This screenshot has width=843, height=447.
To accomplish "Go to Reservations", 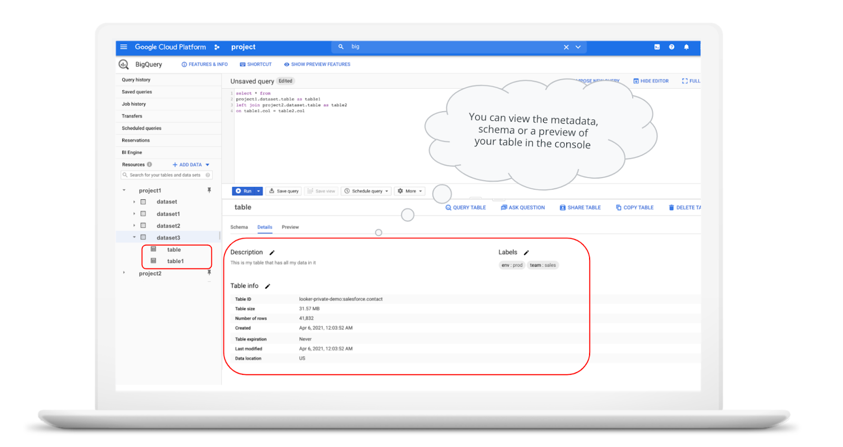I will (136, 140).
